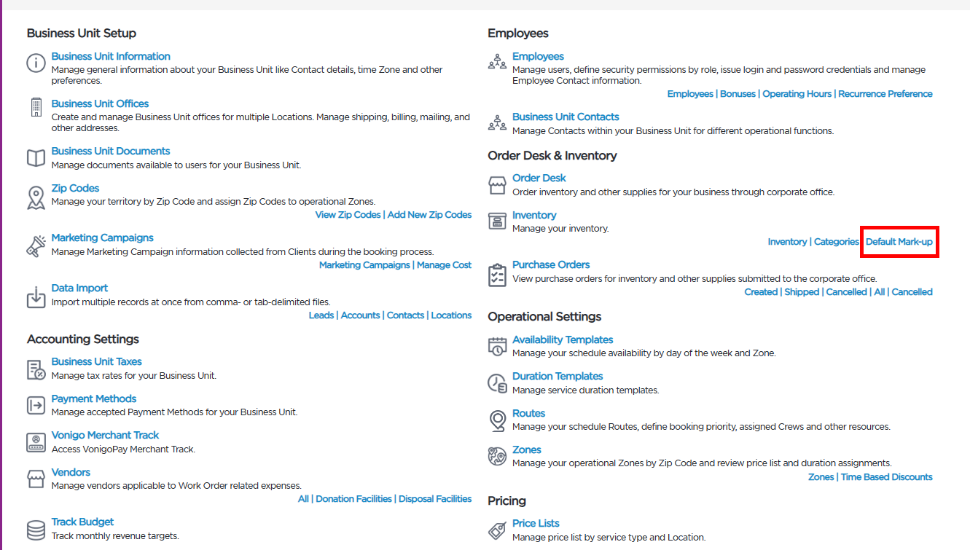Open the Default Mark-up link
This screenshot has width=970, height=550.
point(899,242)
